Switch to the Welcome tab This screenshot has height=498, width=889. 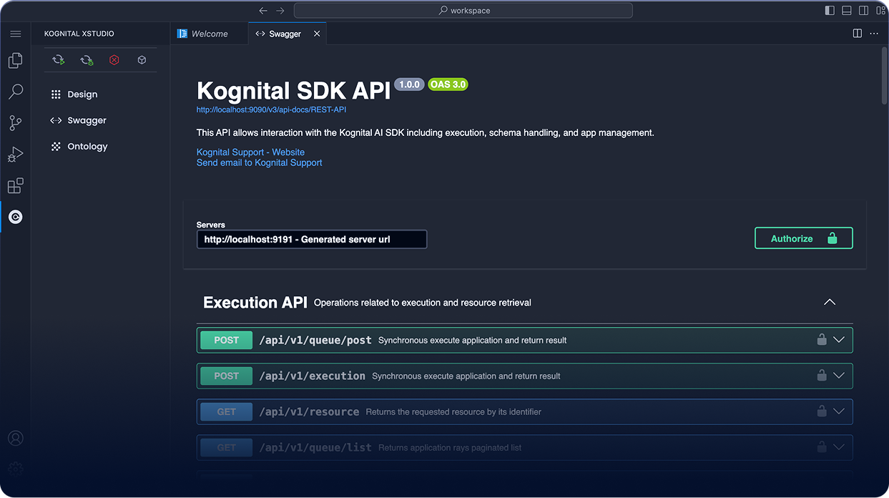pyautogui.click(x=208, y=33)
